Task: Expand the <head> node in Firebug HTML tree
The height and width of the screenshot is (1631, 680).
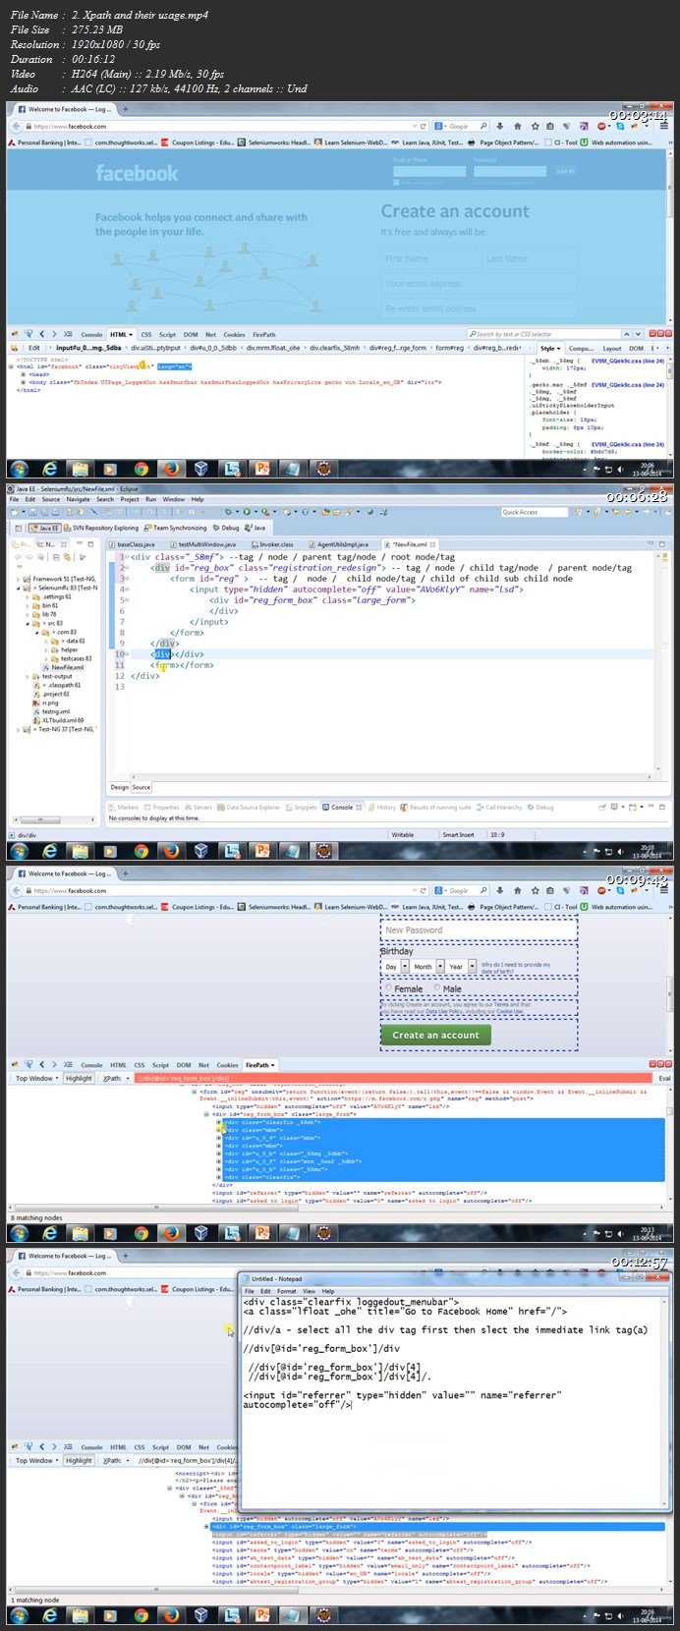Action: (x=25, y=373)
